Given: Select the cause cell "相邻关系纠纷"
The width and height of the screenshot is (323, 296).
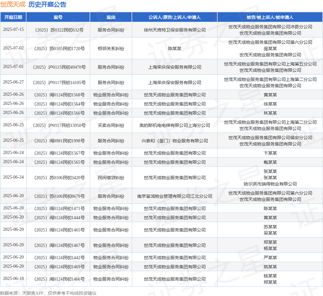Looking at the screenshot, I should point(111,48).
